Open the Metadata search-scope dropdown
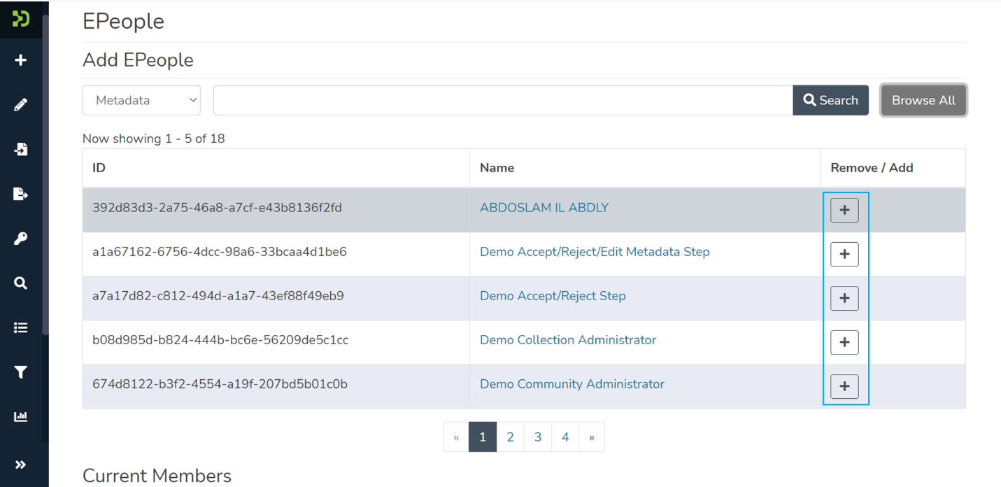 click(x=141, y=100)
